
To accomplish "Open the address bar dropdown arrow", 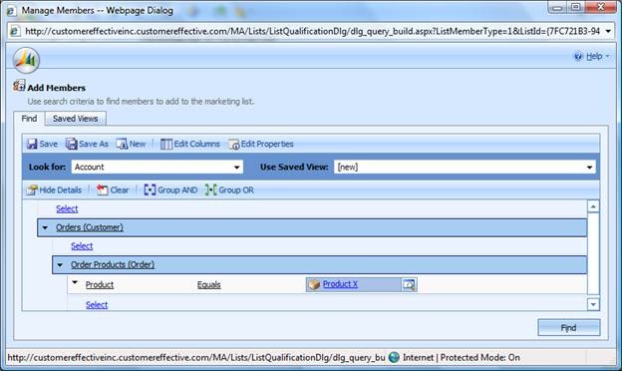I will [x=608, y=31].
